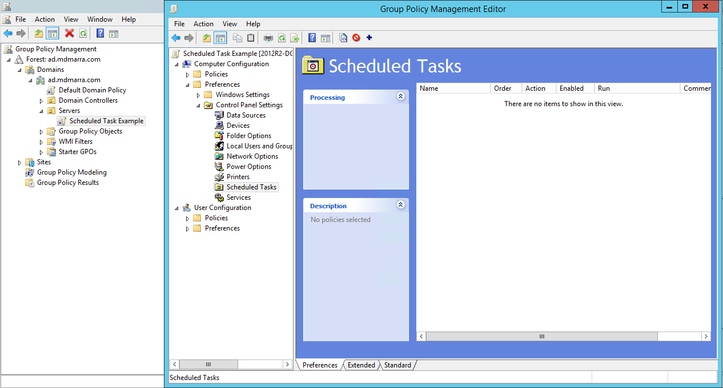Viewport: 723px width, 388px height.
Task: Click the Refresh icon in the Editor toolbar
Action: pos(282,38)
